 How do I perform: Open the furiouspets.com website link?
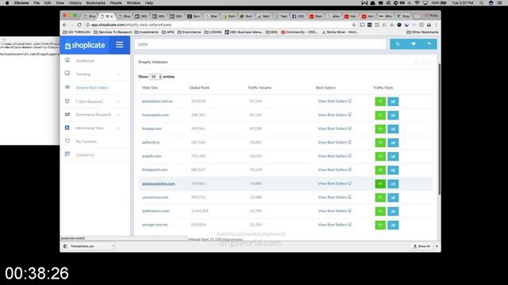click(156, 115)
